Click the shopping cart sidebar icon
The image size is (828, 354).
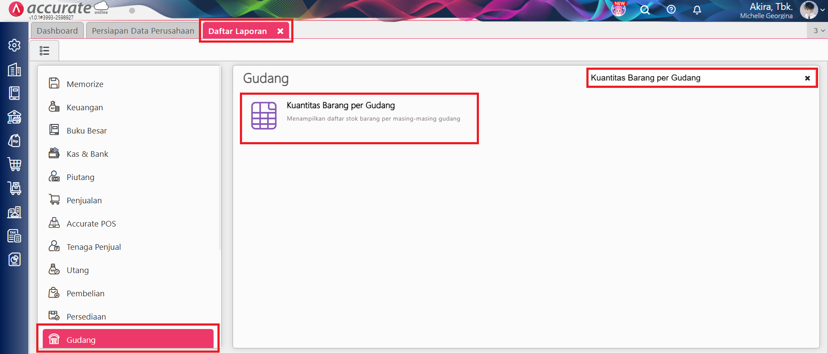click(14, 164)
